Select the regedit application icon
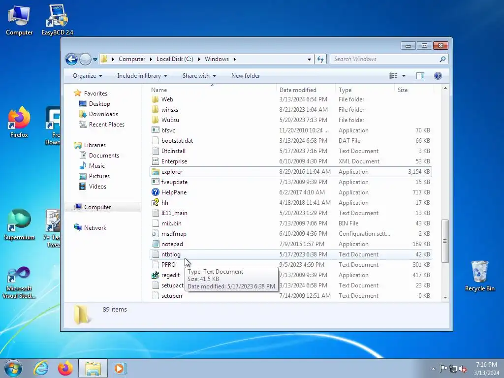Screen dimensions: 504x378 pyautogui.click(x=155, y=275)
